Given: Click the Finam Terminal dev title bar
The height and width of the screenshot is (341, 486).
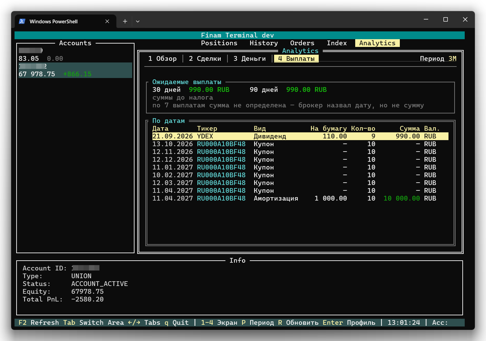Looking at the screenshot, I should (x=239, y=35).
